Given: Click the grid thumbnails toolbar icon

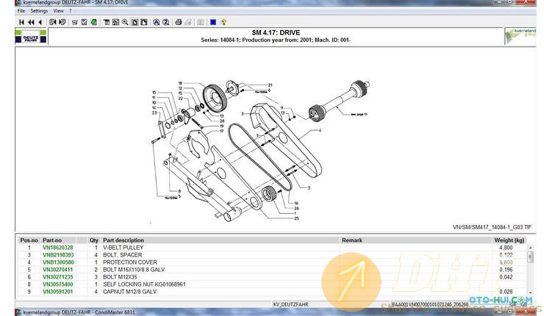Looking at the screenshot, I should [115, 22].
